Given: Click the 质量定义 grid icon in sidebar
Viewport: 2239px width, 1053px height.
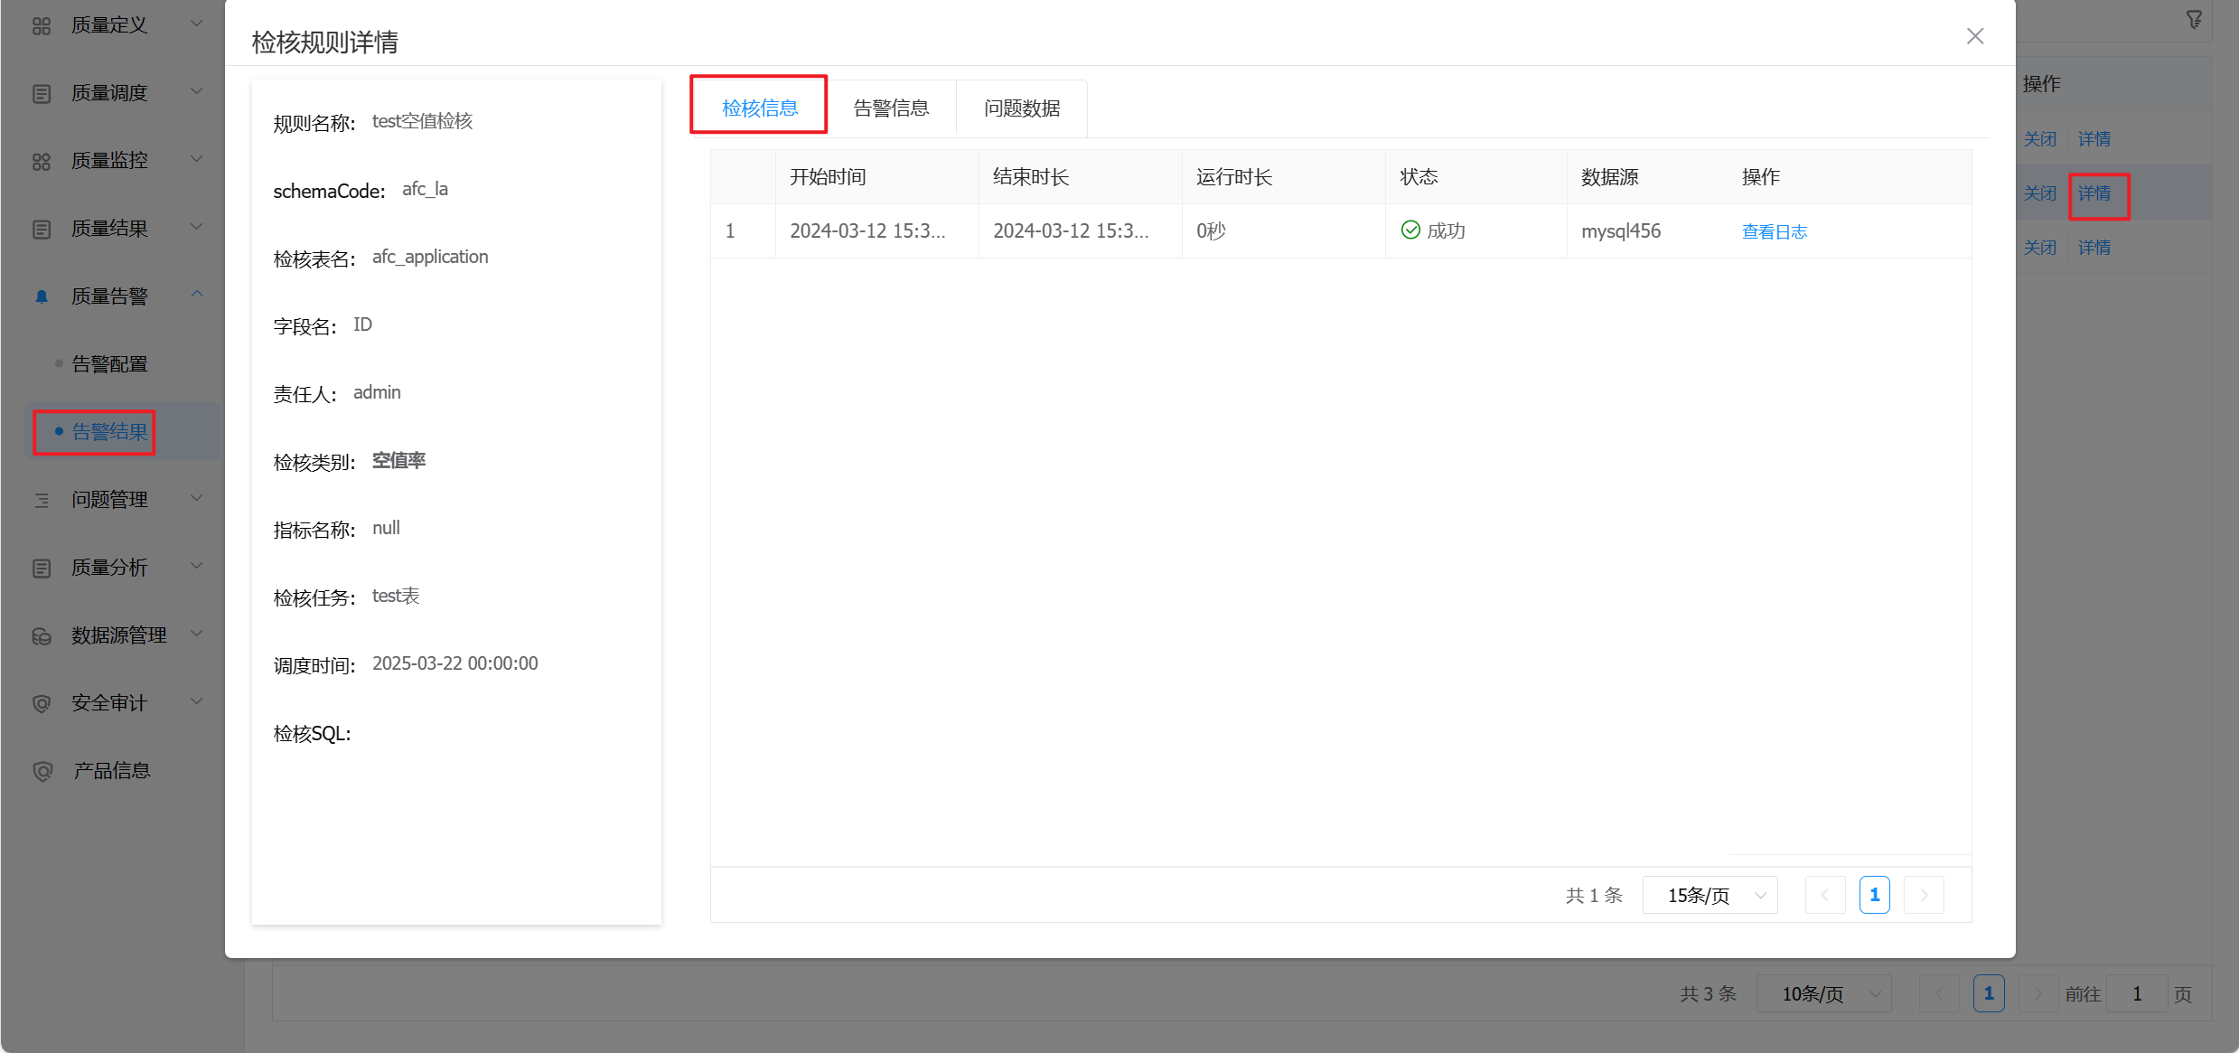Looking at the screenshot, I should coord(42,25).
